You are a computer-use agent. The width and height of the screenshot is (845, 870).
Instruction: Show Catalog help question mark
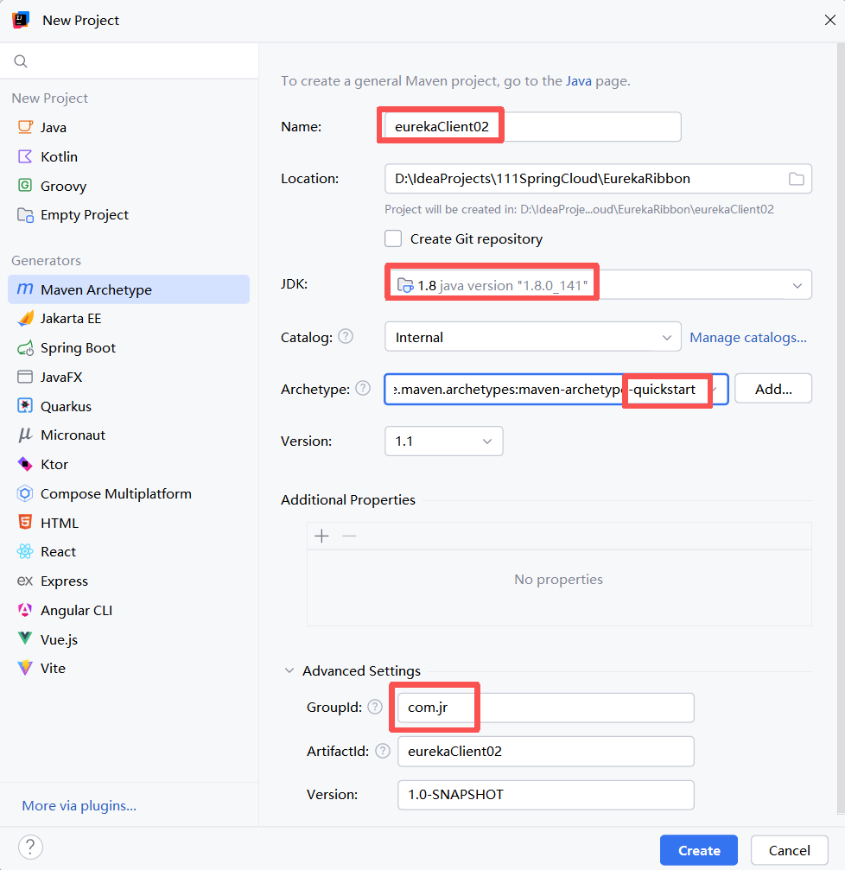pos(346,336)
